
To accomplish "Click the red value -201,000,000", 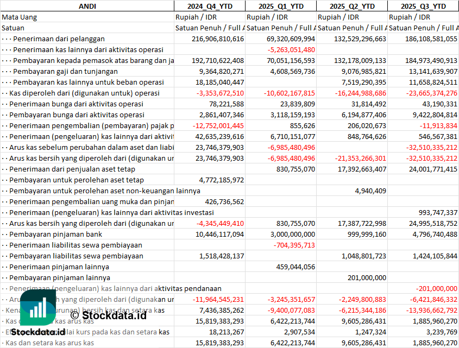I will [x=437, y=288].
